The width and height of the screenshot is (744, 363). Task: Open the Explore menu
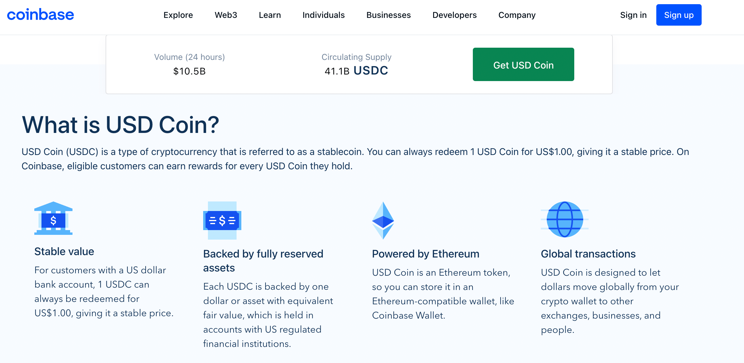(178, 15)
